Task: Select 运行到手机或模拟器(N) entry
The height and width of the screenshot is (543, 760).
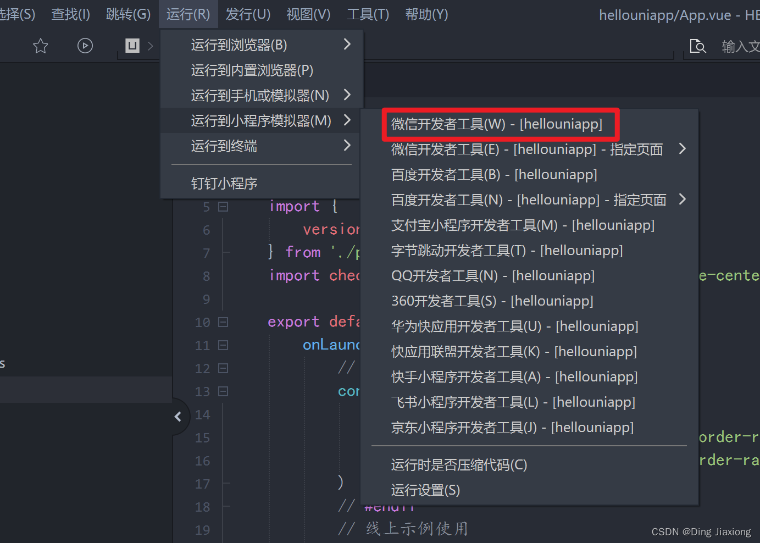Action: tap(262, 96)
